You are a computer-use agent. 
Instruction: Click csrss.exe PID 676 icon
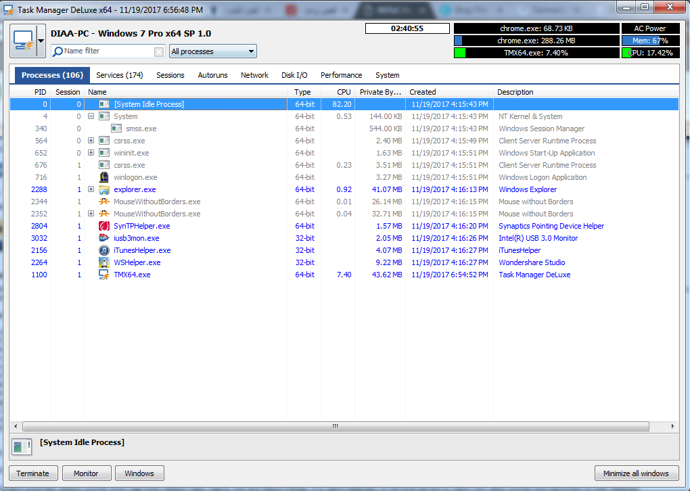[104, 165]
